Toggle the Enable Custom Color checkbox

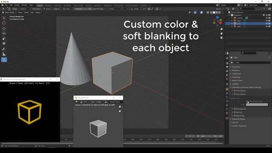pos(247,101)
